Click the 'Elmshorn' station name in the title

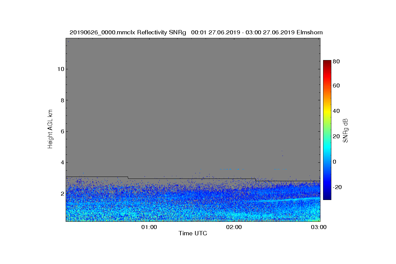[x=310, y=32]
